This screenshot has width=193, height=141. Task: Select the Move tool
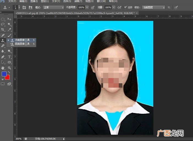coord(9,19)
